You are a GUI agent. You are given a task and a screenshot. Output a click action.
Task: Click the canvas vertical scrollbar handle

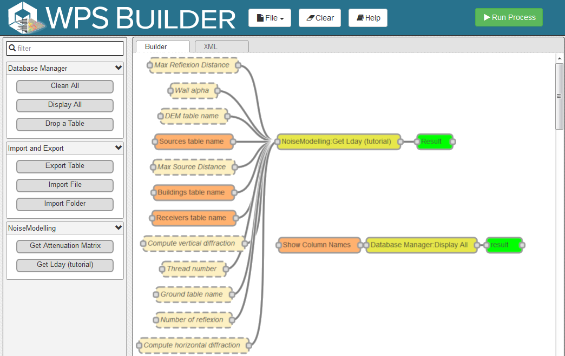click(x=560, y=96)
